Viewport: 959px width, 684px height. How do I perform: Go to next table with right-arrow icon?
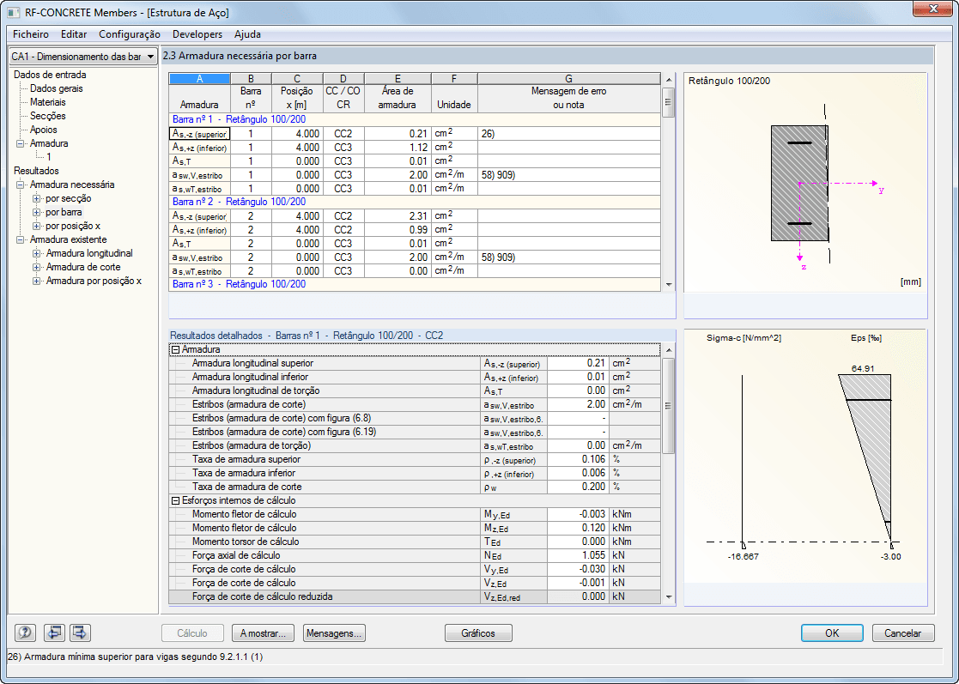(x=81, y=633)
